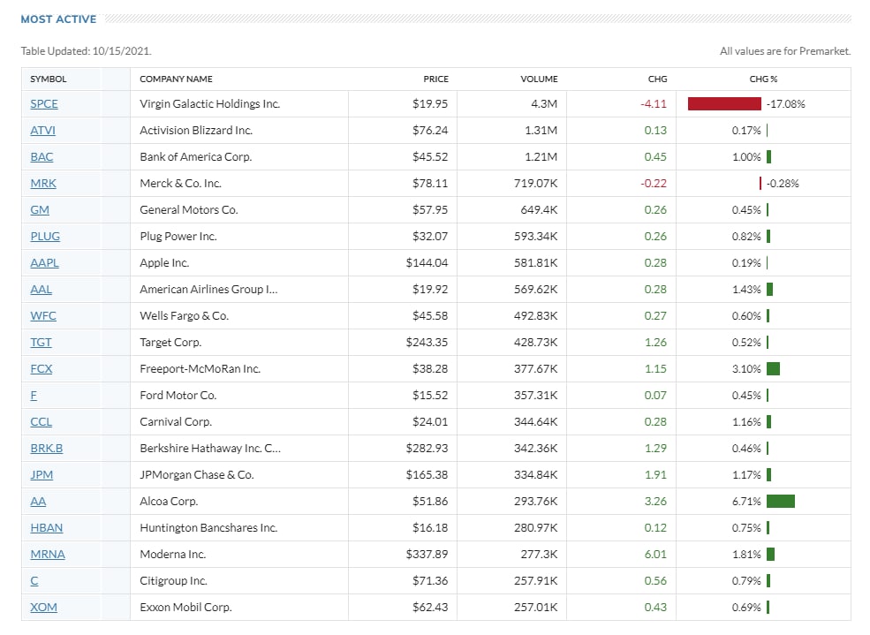Open the AAPL symbol link

[x=44, y=263]
